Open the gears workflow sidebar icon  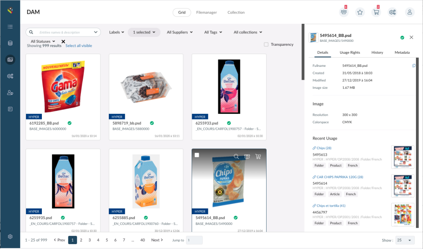point(10,76)
